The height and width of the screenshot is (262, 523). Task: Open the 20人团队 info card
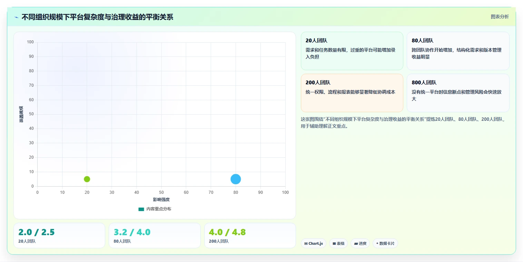click(x=352, y=51)
